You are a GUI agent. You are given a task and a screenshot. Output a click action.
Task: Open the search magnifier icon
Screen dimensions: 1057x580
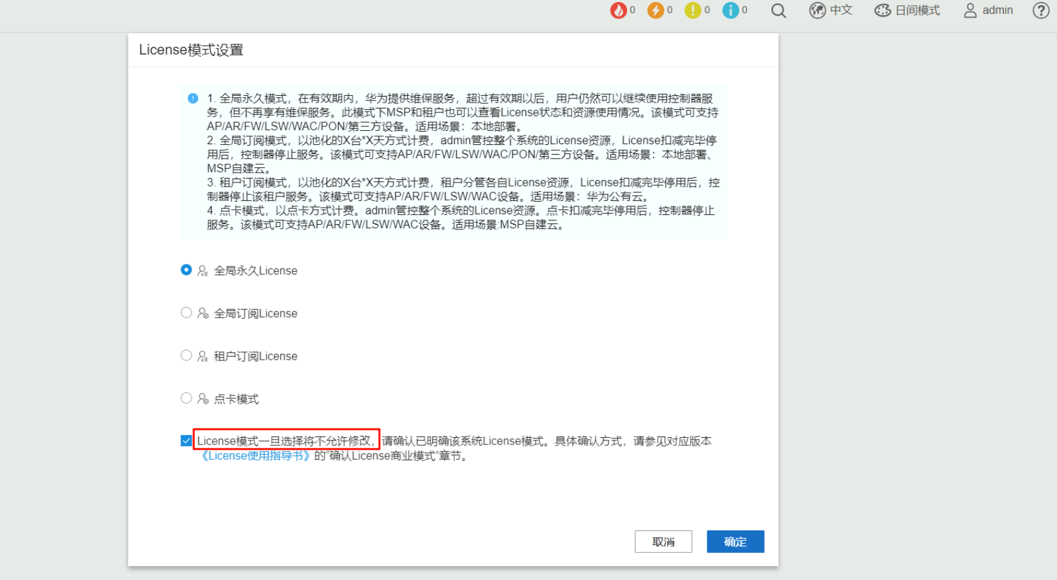point(778,11)
